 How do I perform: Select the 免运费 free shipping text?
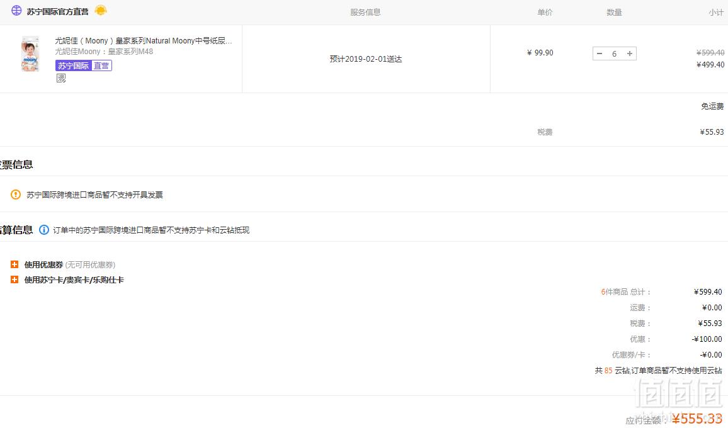pyautogui.click(x=712, y=106)
